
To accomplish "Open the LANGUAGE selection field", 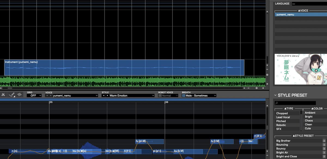I will [309, 4].
